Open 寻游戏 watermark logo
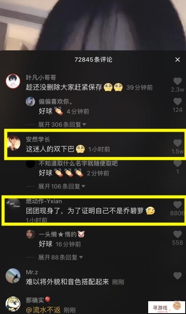Viewport: 186px width, 314px height. pyautogui.click(x=166, y=307)
